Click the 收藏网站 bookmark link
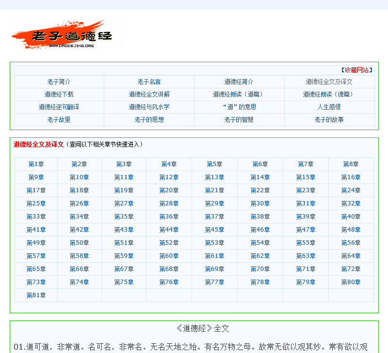Image resolution: width=388 pixels, height=353 pixels. point(356,70)
